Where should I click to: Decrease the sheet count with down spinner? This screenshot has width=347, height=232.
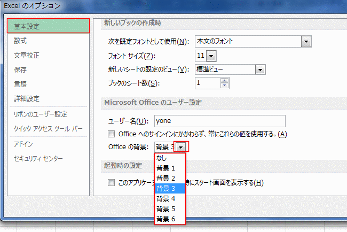pyautogui.click(x=225, y=86)
